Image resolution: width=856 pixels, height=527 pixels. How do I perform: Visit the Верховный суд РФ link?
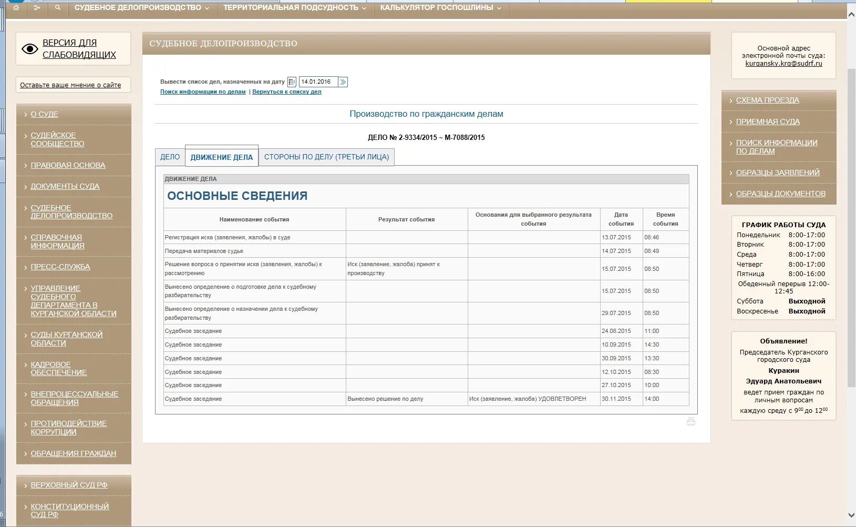pyautogui.click(x=69, y=485)
